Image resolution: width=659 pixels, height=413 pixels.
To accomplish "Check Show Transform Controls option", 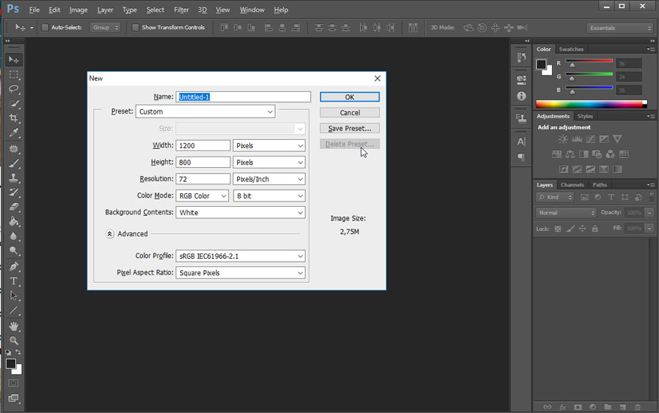I will [x=136, y=28].
